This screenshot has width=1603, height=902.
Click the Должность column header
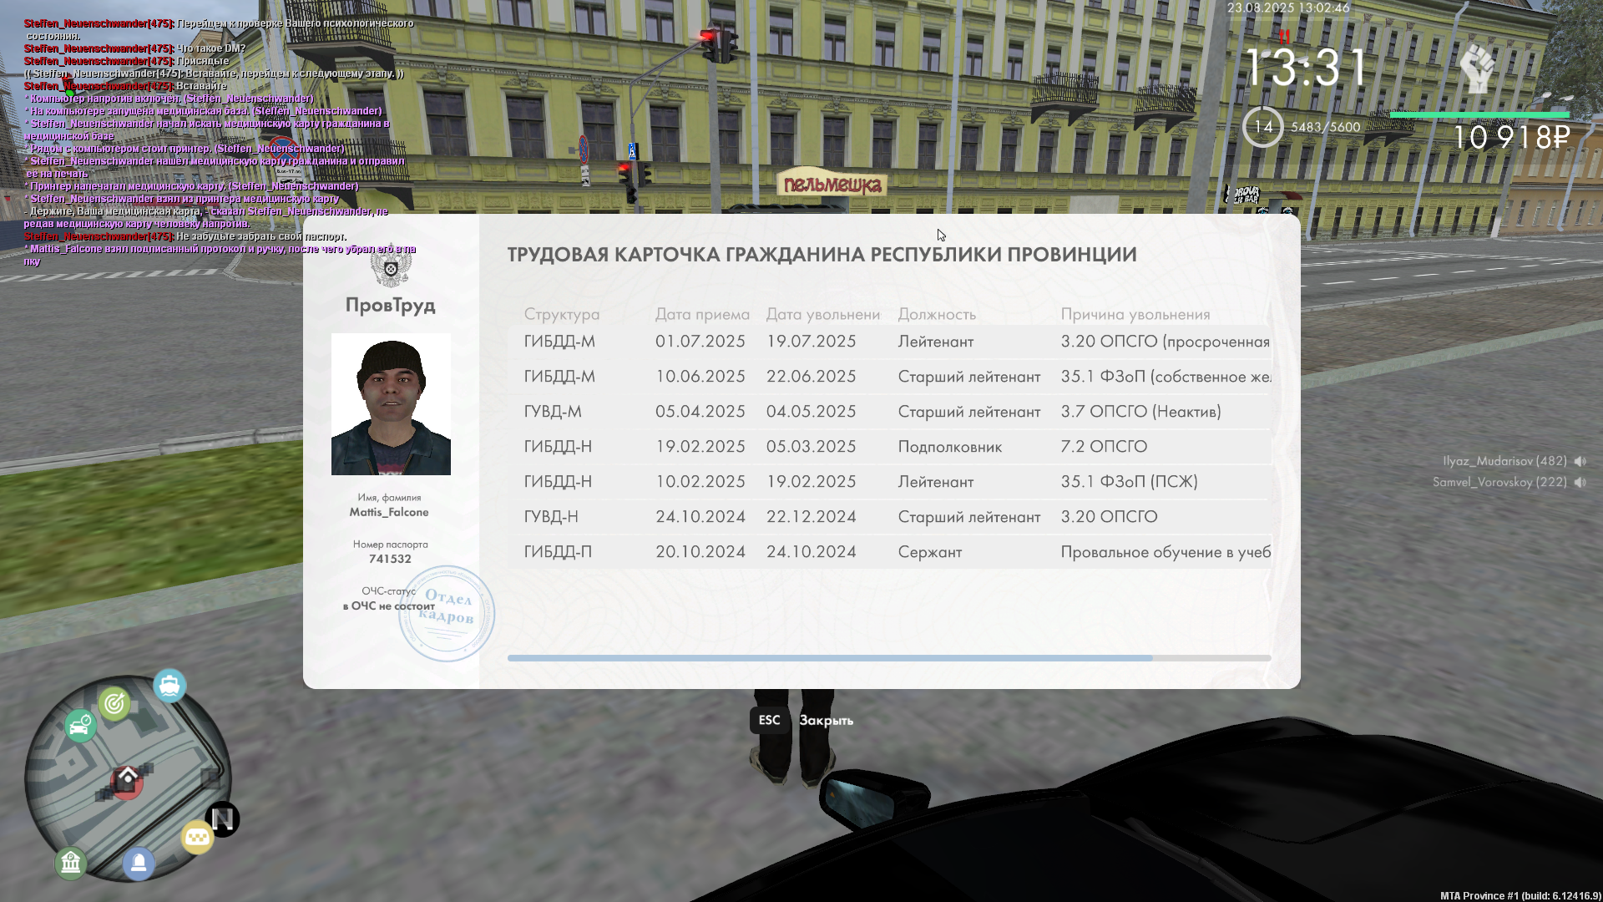[x=937, y=314]
